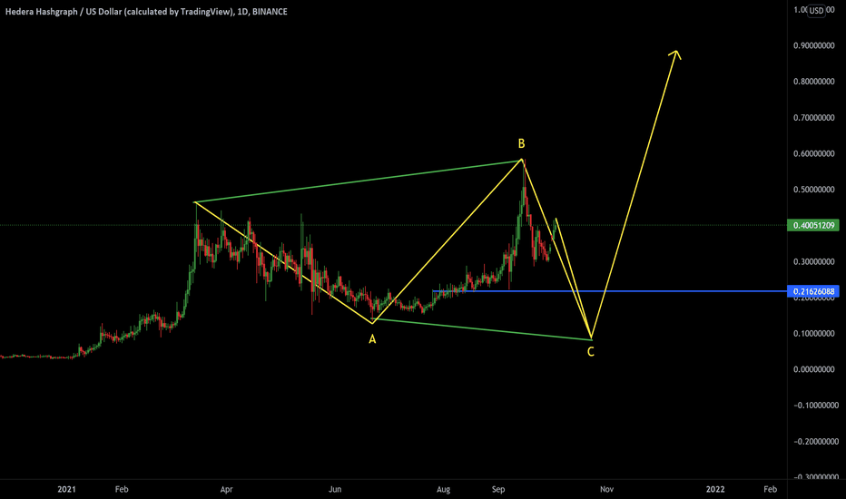Select the upper green trendline to point B

[x=358, y=181]
